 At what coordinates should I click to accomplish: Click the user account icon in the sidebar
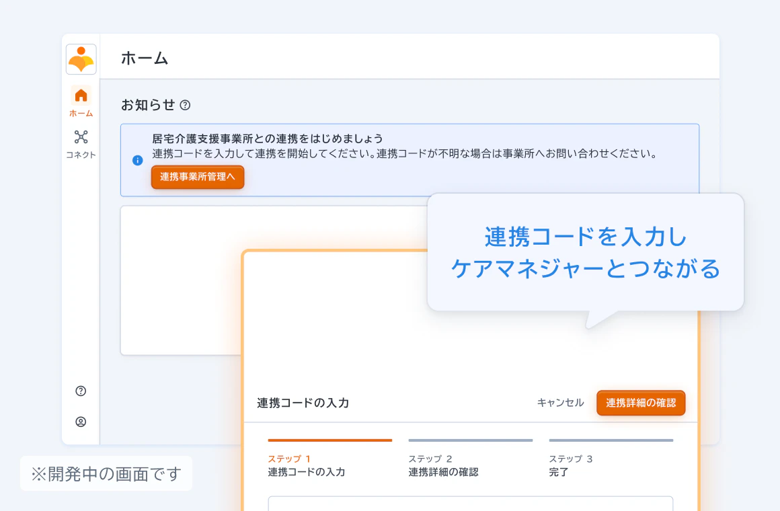tap(81, 422)
